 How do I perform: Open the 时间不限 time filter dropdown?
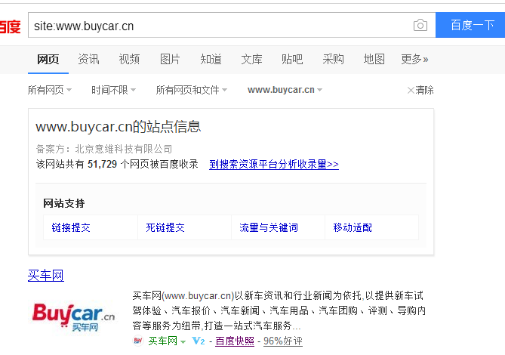113,90
